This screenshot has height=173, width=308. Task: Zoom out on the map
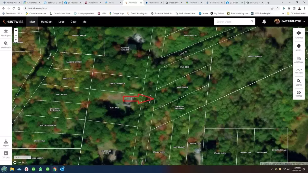(16, 35)
